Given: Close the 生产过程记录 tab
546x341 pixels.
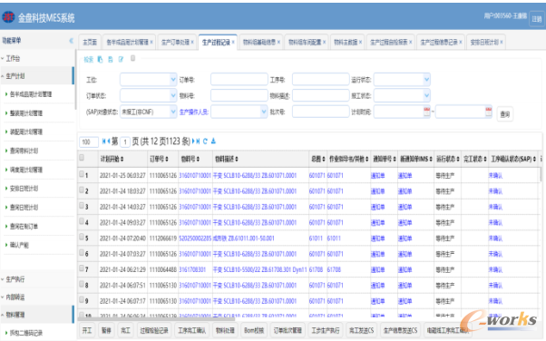Looking at the screenshot, I should pyautogui.click(x=233, y=42).
